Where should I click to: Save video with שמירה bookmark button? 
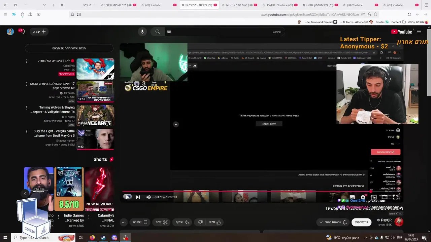coord(140,222)
